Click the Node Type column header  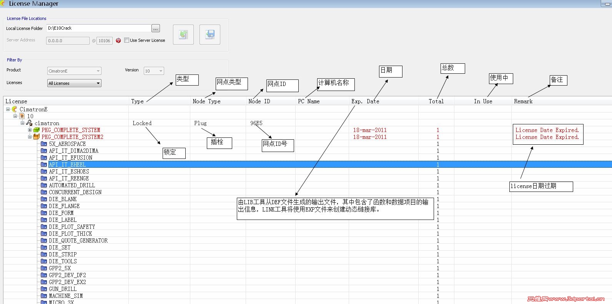(x=218, y=101)
